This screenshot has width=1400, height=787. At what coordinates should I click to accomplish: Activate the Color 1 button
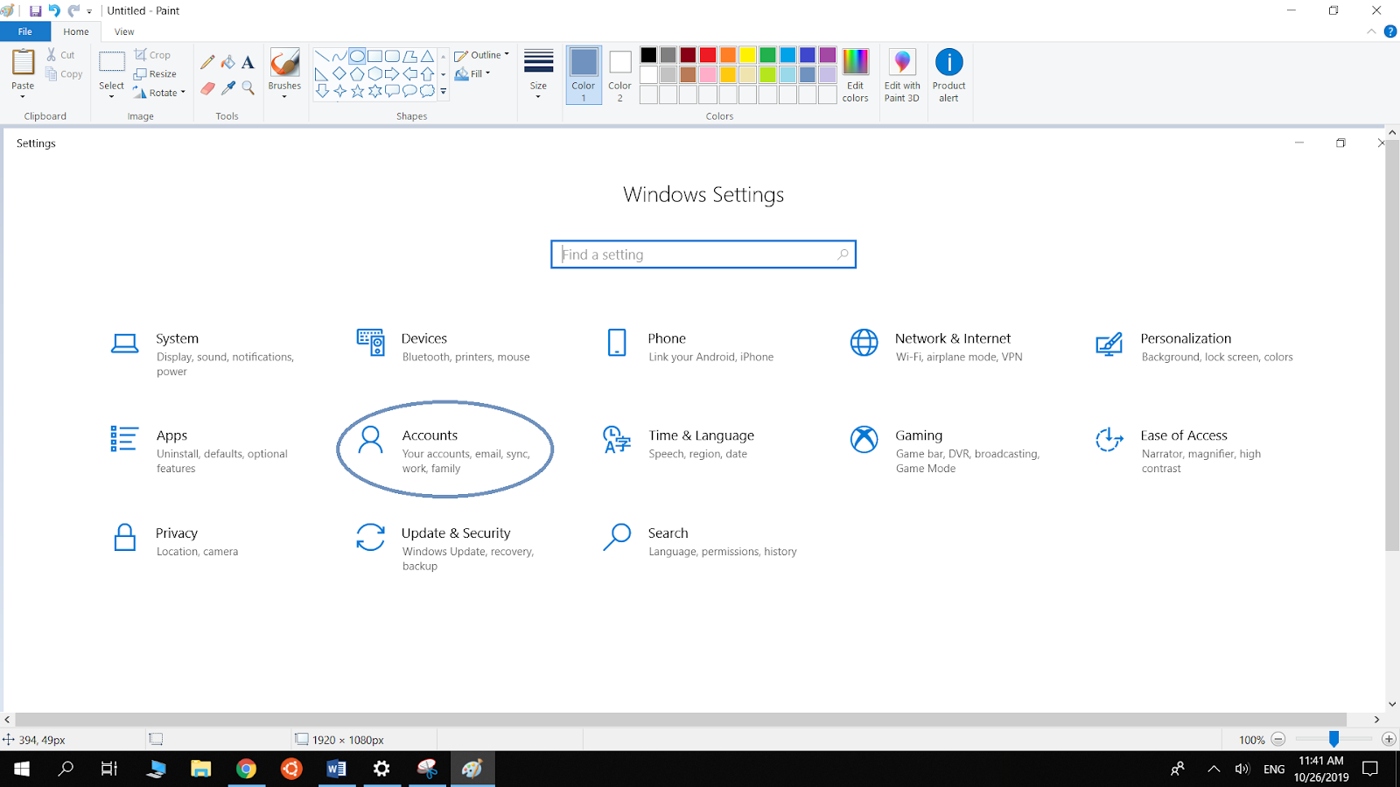click(584, 75)
